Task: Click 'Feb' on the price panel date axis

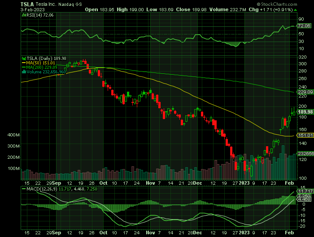Action: tap(289, 183)
